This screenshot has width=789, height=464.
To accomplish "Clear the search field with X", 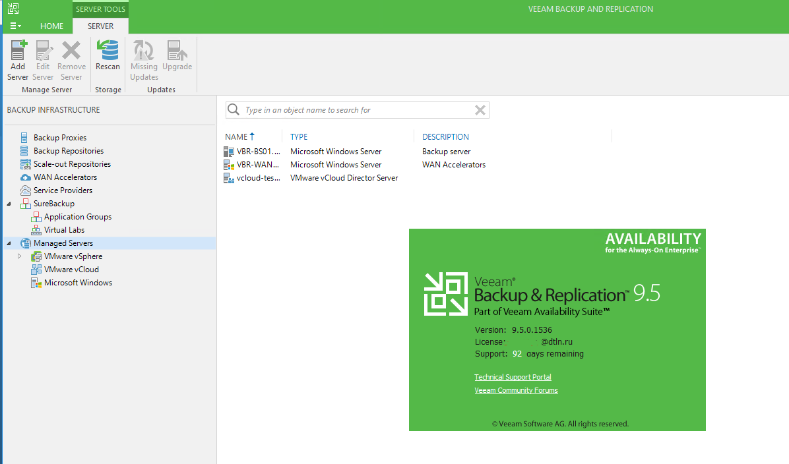I will [480, 110].
